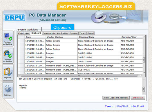Viewport: 152px width, 112px height.
Task: Open the System tab
Action: pos(74,33)
